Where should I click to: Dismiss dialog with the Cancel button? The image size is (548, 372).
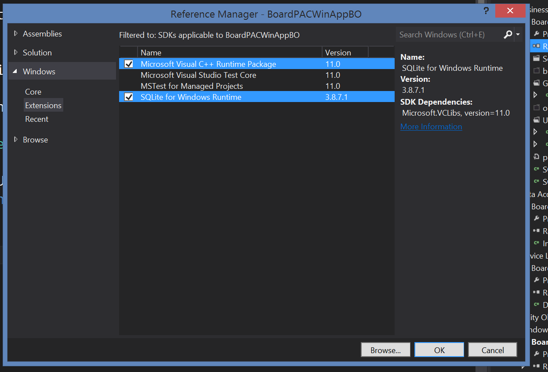493,350
